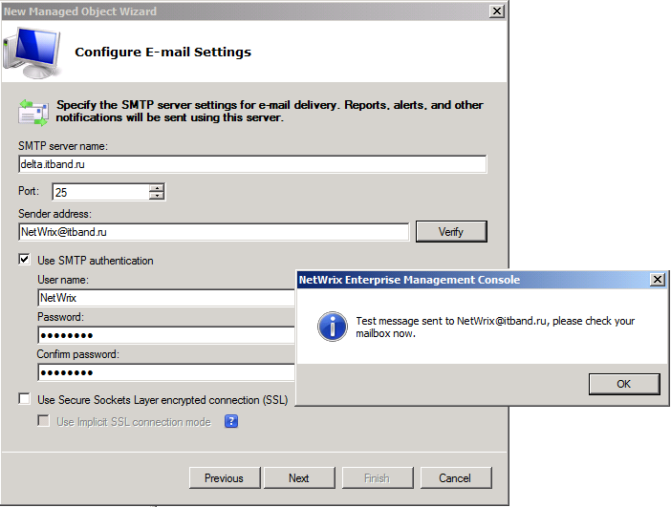Go to the Previous wizard step
Image resolution: width=671 pixels, height=507 pixels.
pos(225,478)
